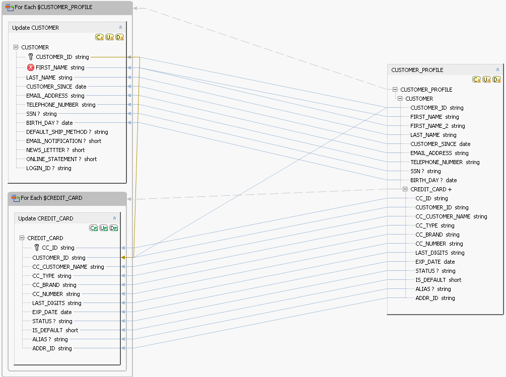Viewport: 506px width, 377px height.
Task: Collapse the CUSTOMER_PROFILE panel chevron
Action: (x=497, y=69)
